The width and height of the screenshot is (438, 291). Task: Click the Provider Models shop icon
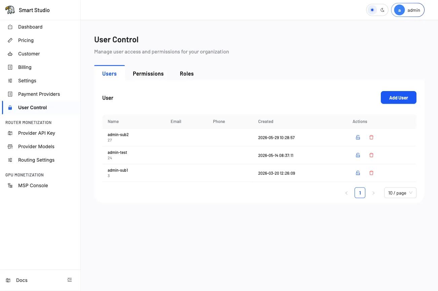[x=10, y=147]
